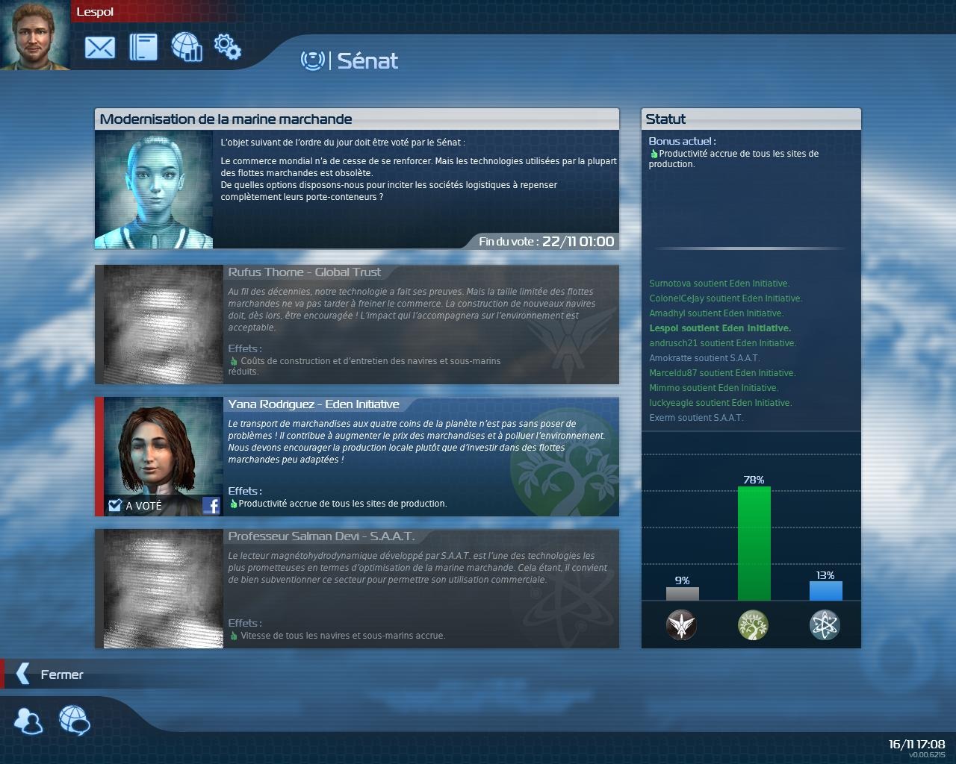Click 'Exerm soutient S.A.A.T.' entry
This screenshot has height=764, width=956.
696,418
